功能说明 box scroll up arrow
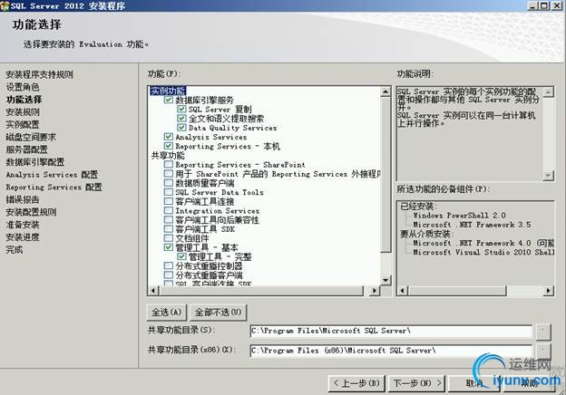 tap(548, 92)
